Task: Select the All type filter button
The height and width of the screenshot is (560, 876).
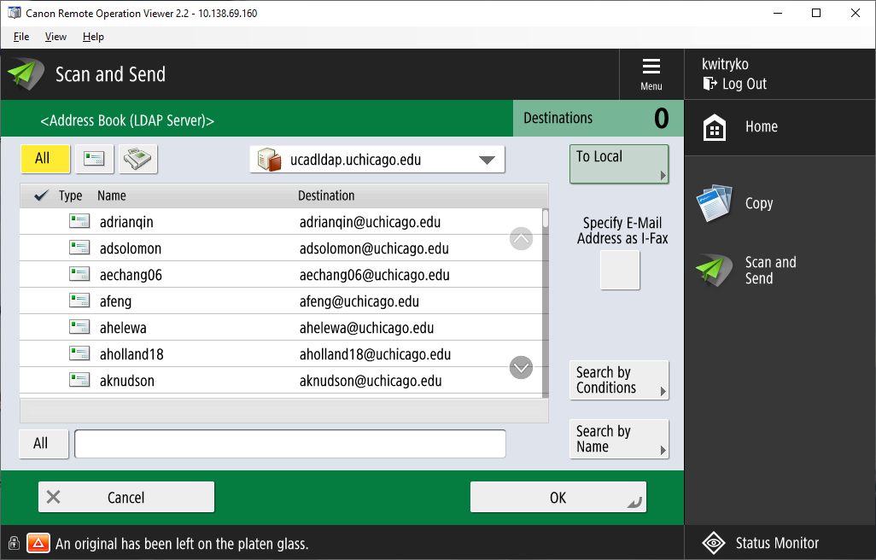Action: click(x=45, y=159)
